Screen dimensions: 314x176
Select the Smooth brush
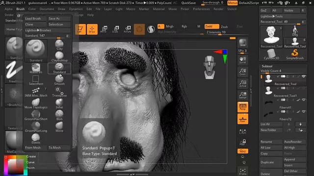tap(59, 80)
